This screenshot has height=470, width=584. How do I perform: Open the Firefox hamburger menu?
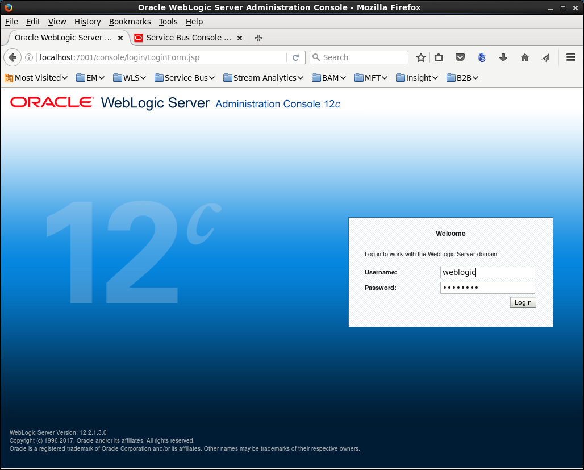tap(571, 57)
